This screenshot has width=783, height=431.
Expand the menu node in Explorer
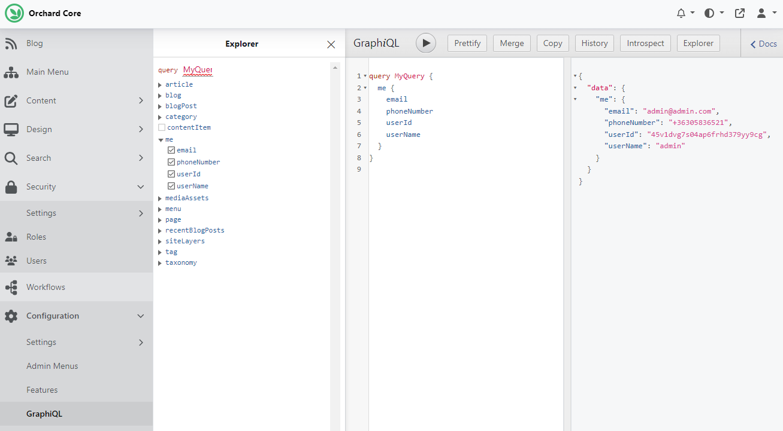(x=160, y=209)
